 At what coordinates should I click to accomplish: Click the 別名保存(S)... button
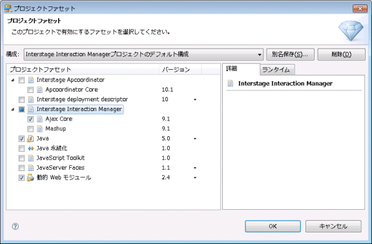290,54
